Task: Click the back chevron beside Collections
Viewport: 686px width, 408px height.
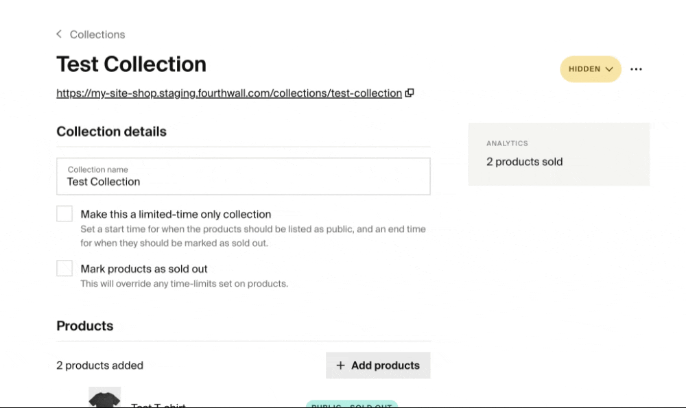Action: tap(59, 34)
